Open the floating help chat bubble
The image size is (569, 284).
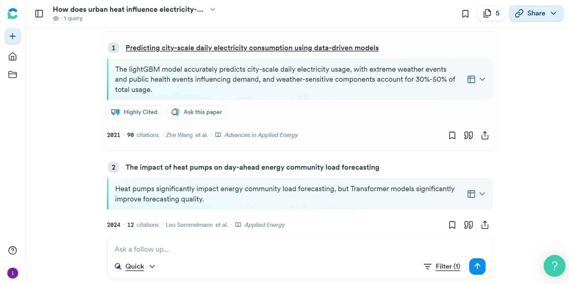[x=554, y=266]
